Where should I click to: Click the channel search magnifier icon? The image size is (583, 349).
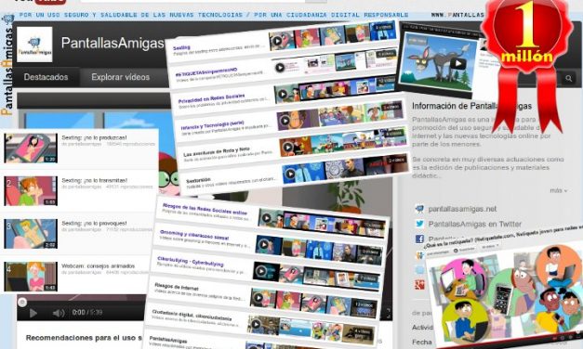click(x=568, y=78)
